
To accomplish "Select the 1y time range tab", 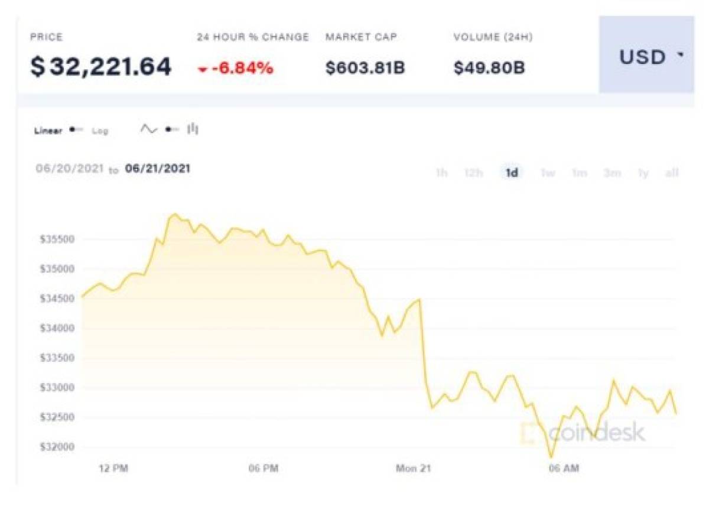I will pos(643,173).
